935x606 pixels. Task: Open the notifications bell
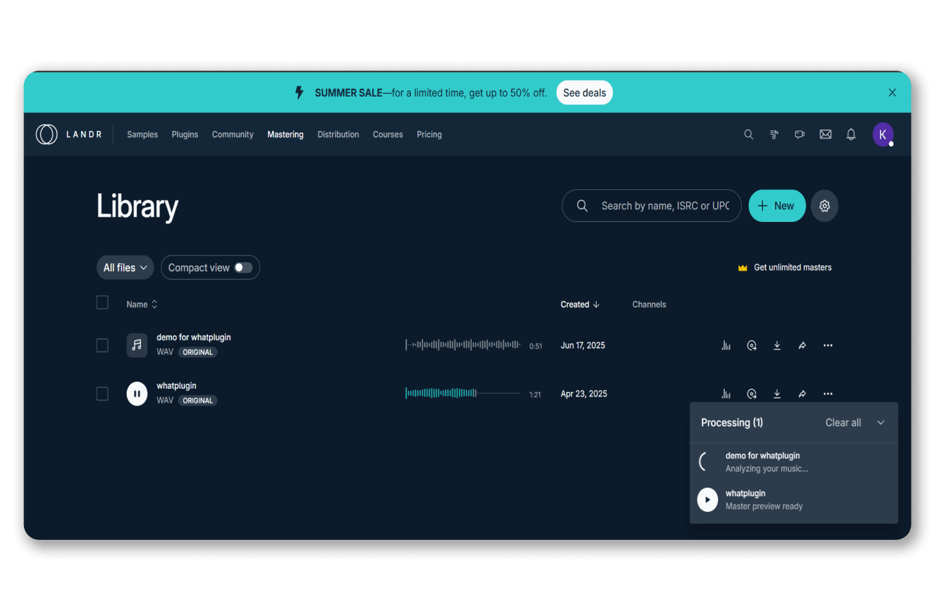(x=851, y=134)
